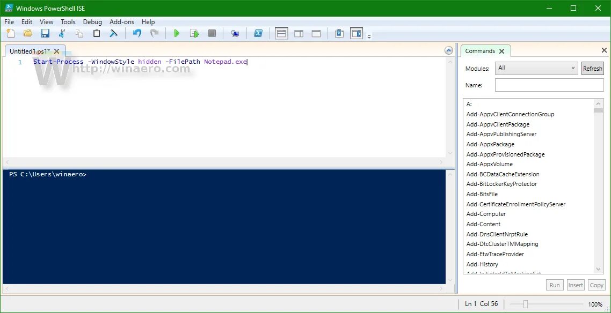Adjust the zoom slider thumb

pyautogui.click(x=525, y=304)
